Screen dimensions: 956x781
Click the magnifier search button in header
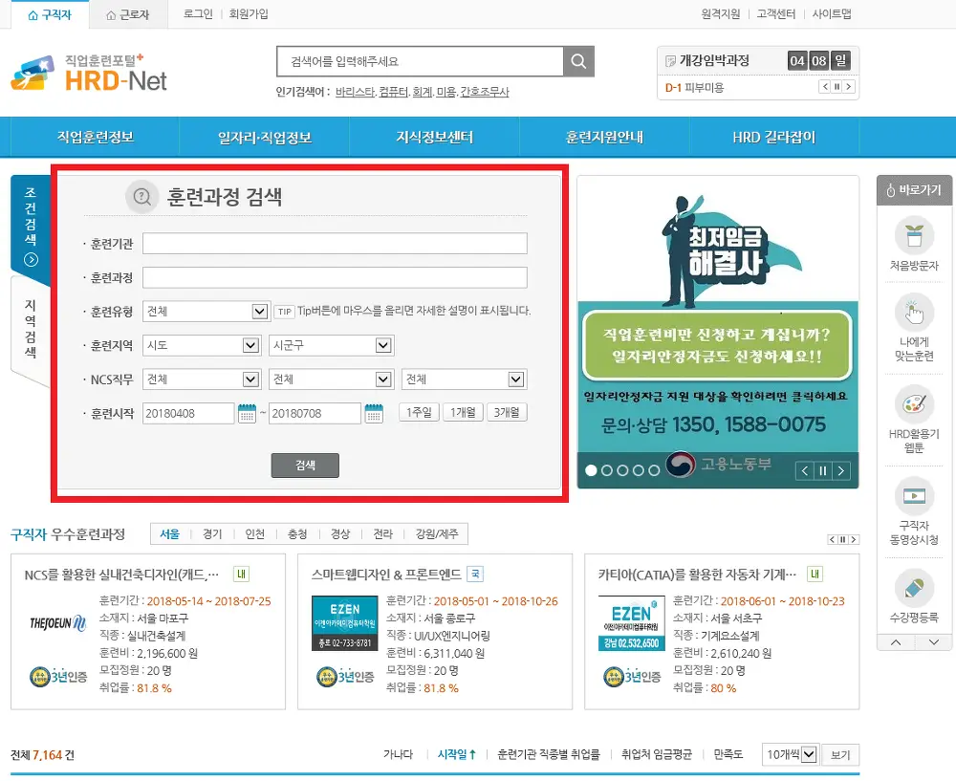[x=578, y=61]
